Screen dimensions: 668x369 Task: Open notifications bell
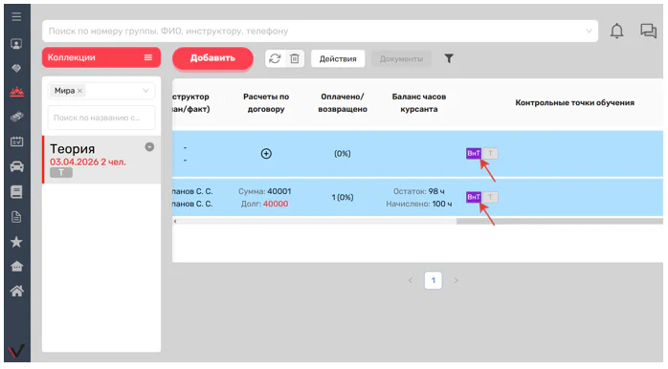[x=617, y=32]
